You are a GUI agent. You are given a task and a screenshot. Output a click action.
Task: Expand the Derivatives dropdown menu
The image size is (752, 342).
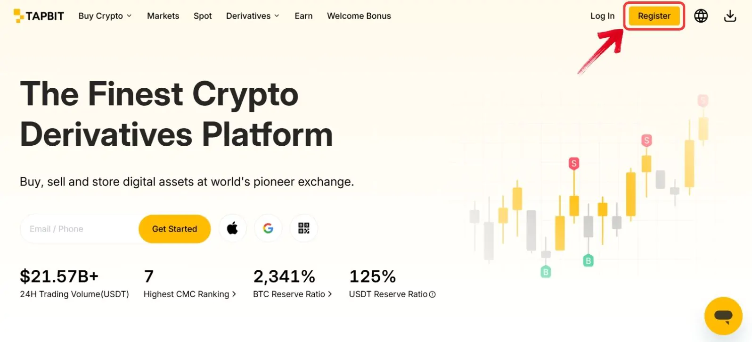click(x=253, y=16)
